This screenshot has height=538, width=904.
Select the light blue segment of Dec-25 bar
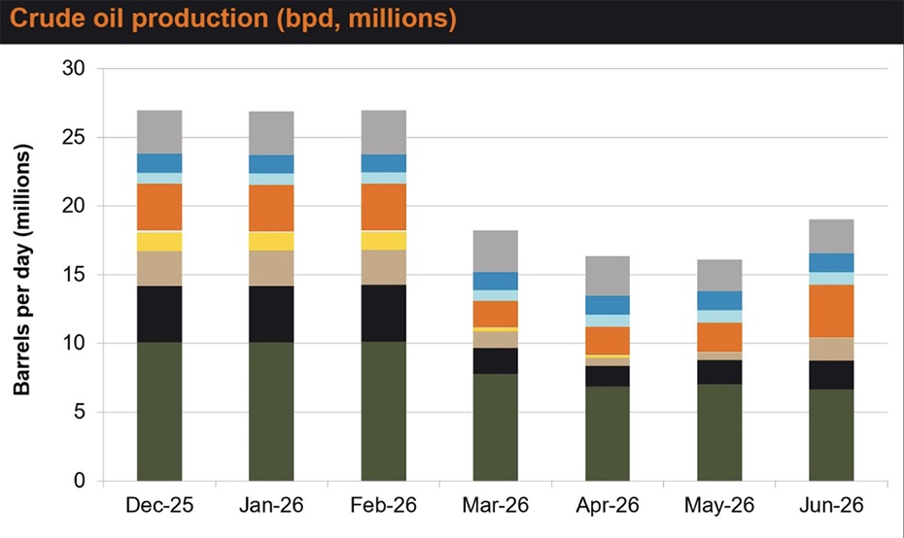159,178
